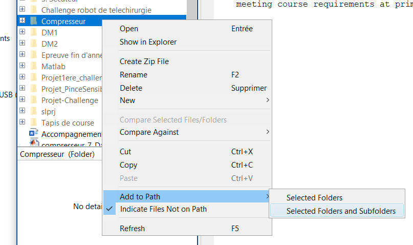Click the Matlab folder icon
413x245 pixels.
tap(34, 66)
